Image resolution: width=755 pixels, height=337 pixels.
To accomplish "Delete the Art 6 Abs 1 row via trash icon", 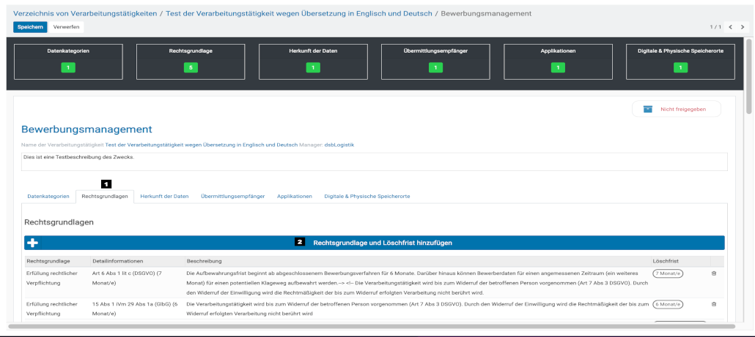I will tap(714, 273).
